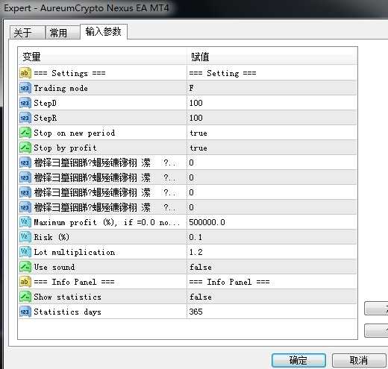
Task: Click the boolean icon beside Show statistics
Action: [x=25, y=297]
